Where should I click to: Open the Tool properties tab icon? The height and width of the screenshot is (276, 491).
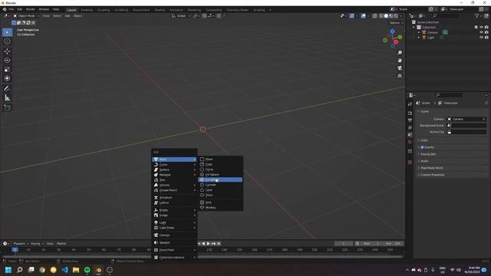click(x=410, y=104)
